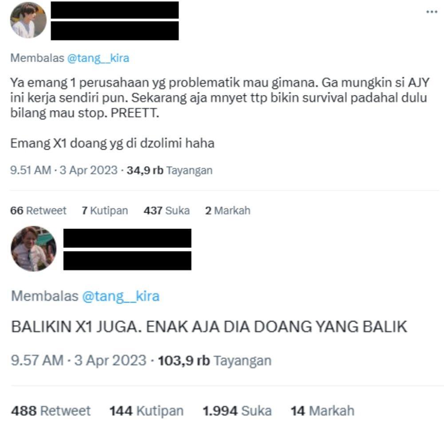Open the second tweet author's profile picture
This screenshot has height=434, width=444.
[x=33, y=248]
